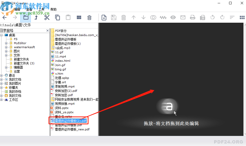This screenshot has width=246, height=146.
Task: Toggle the page preview eye icon
Action: tap(173, 17)
